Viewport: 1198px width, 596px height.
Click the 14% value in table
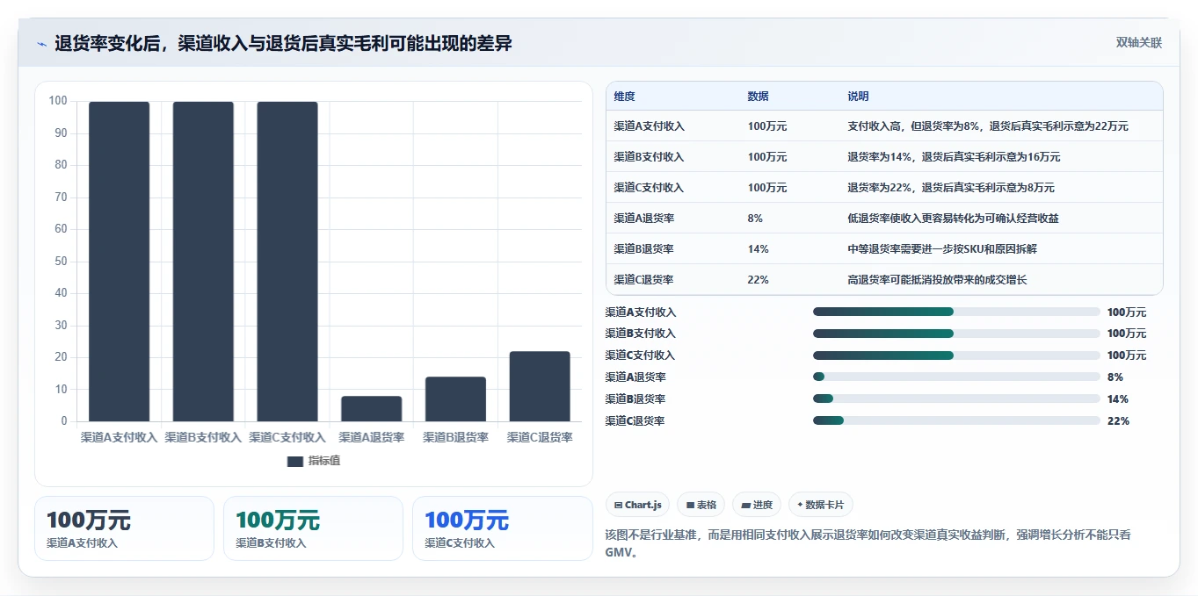click(x=758, y=249)
